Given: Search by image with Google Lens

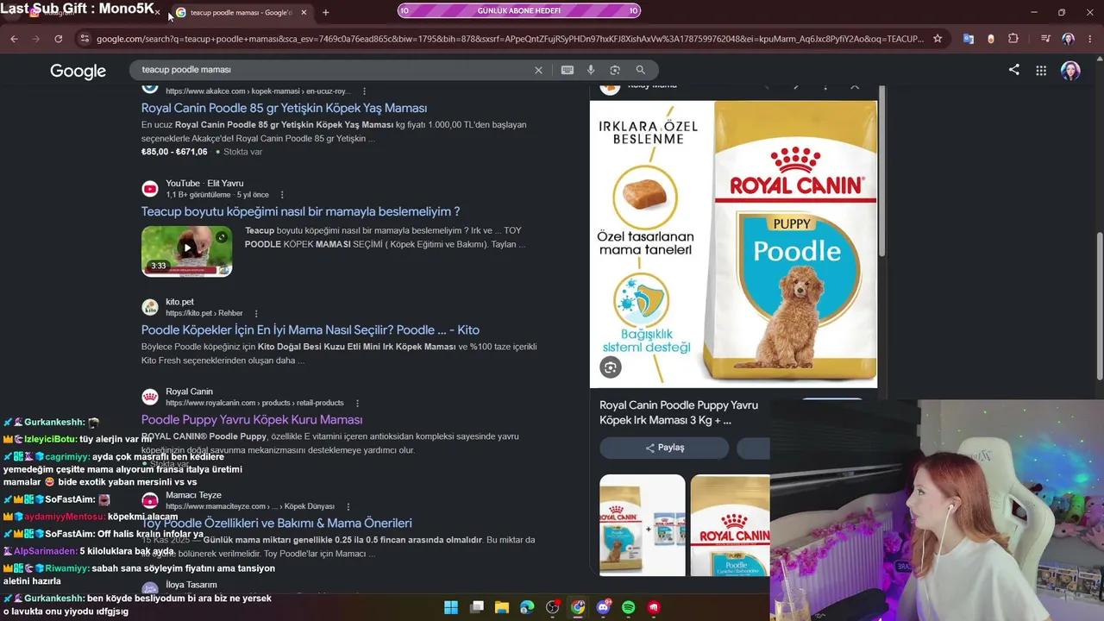Looking at the screenshot, I should (615, 70).
